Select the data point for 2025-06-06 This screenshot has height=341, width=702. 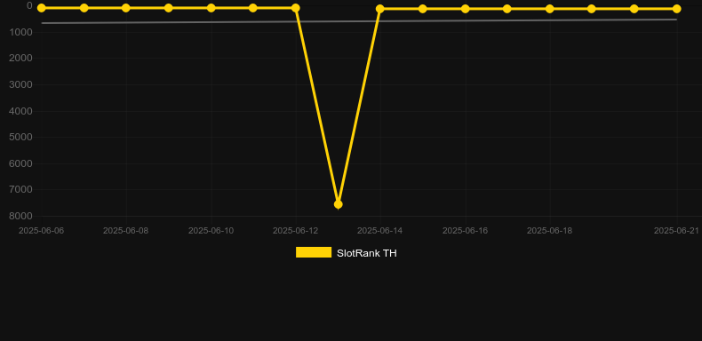coord(41,8)
